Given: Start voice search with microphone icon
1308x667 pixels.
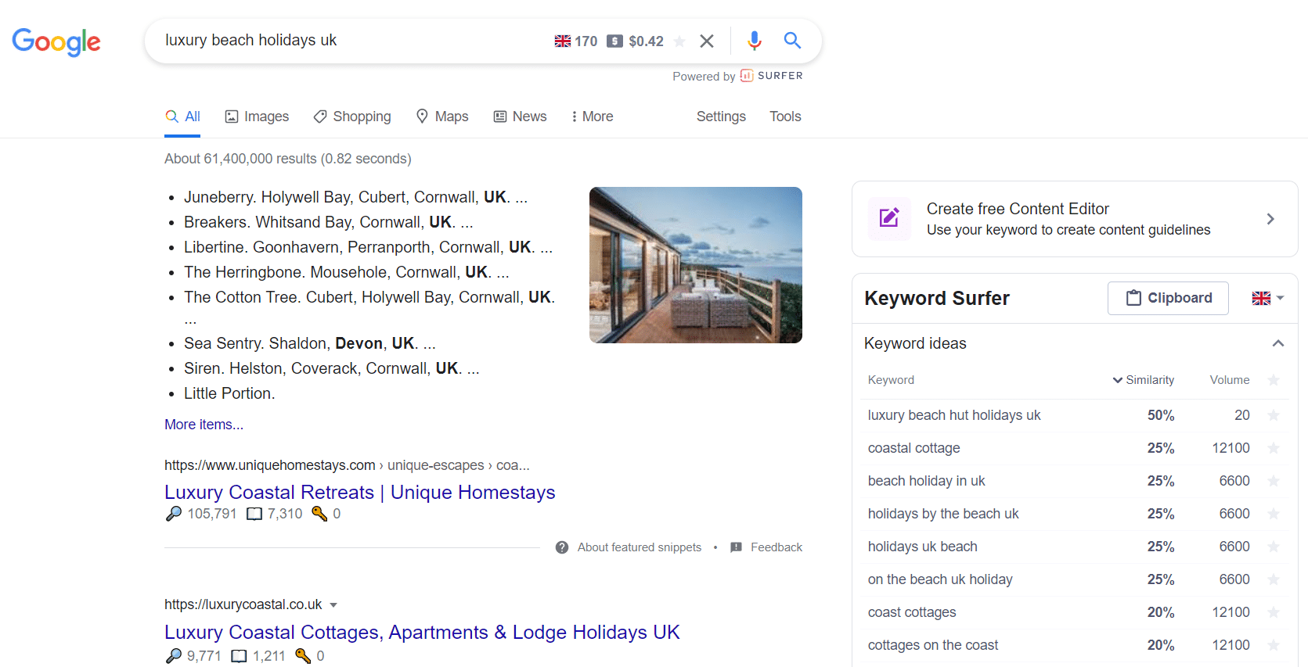Looking at the screenshot, I should (x=754, y=41).
